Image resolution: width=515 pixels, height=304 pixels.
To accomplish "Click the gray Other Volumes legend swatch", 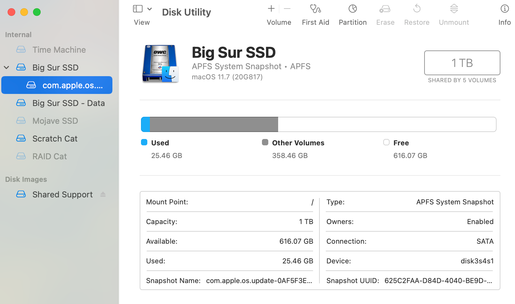I will tap(265, 142).
